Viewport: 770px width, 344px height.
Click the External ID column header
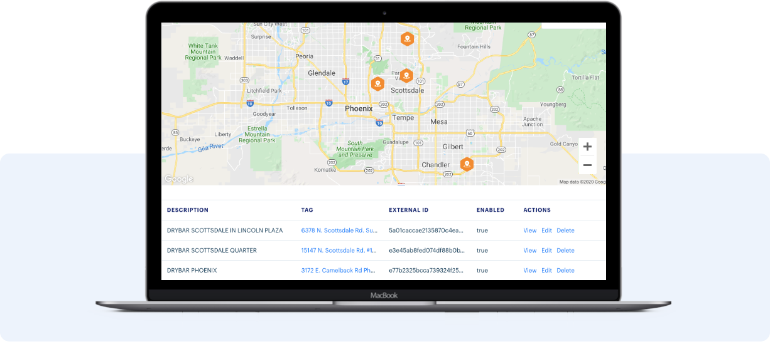(409, 210)
